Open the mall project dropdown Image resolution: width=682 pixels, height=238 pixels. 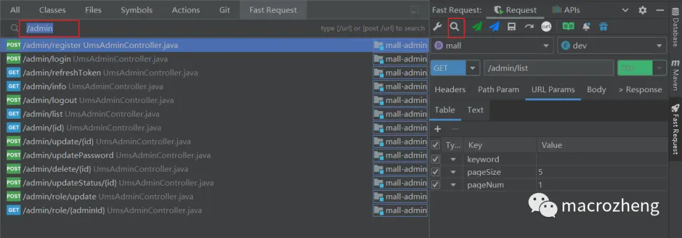click(492, 45)
